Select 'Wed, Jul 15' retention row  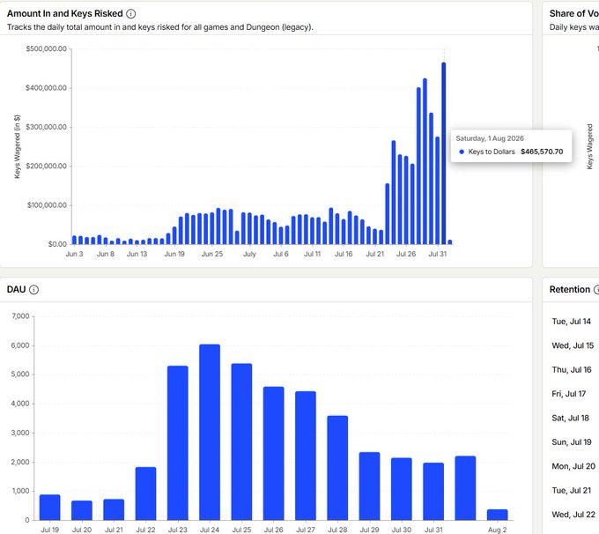573,345
